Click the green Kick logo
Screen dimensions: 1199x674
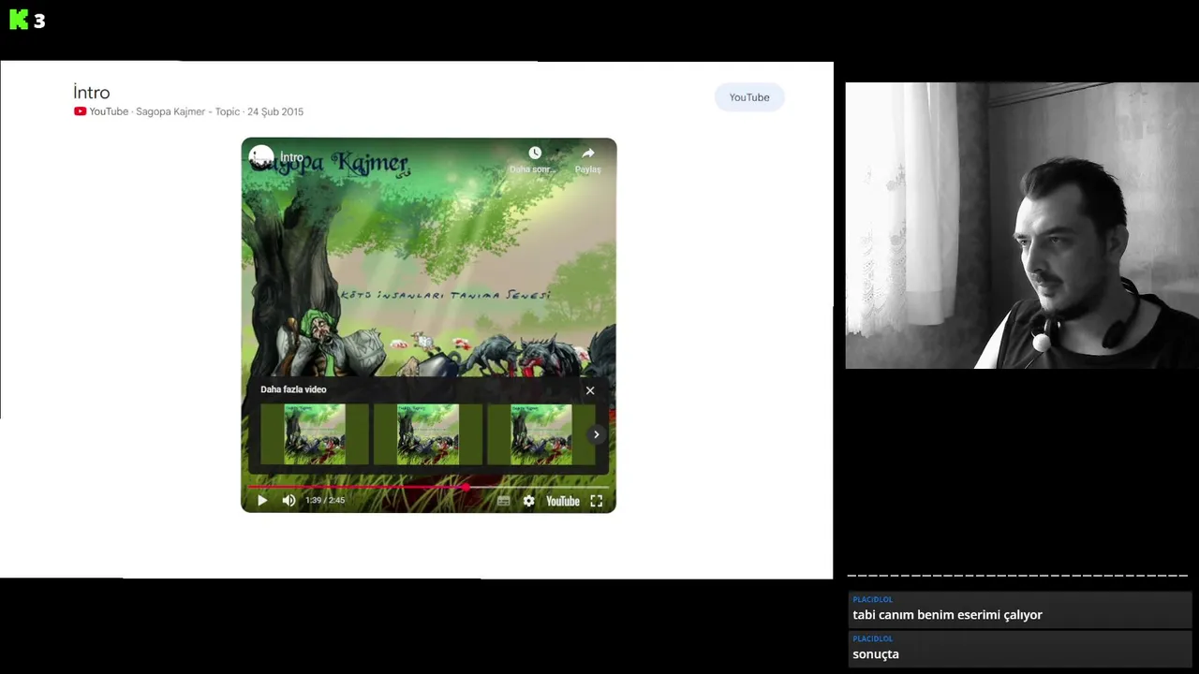(x=19, y=20)
